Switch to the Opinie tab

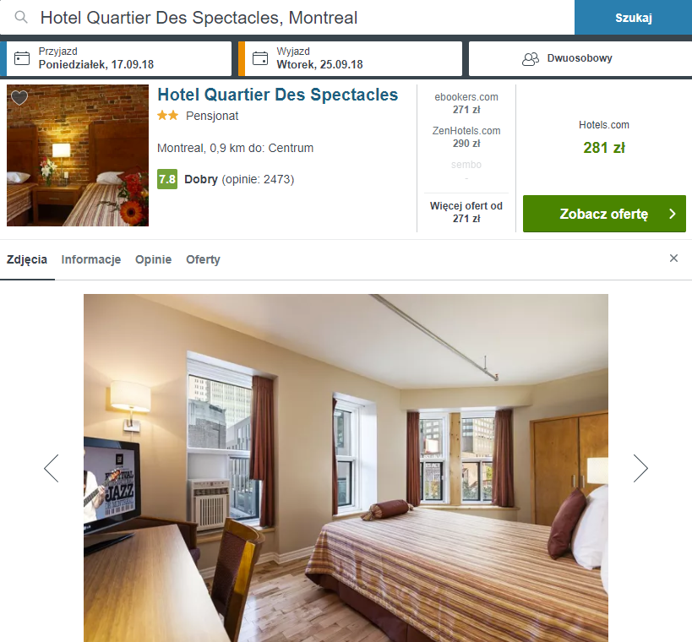coord(153,259)
